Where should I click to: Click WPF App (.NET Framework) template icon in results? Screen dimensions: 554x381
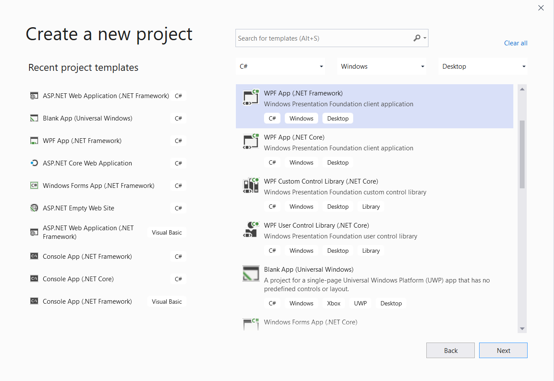tap(251, 98)
